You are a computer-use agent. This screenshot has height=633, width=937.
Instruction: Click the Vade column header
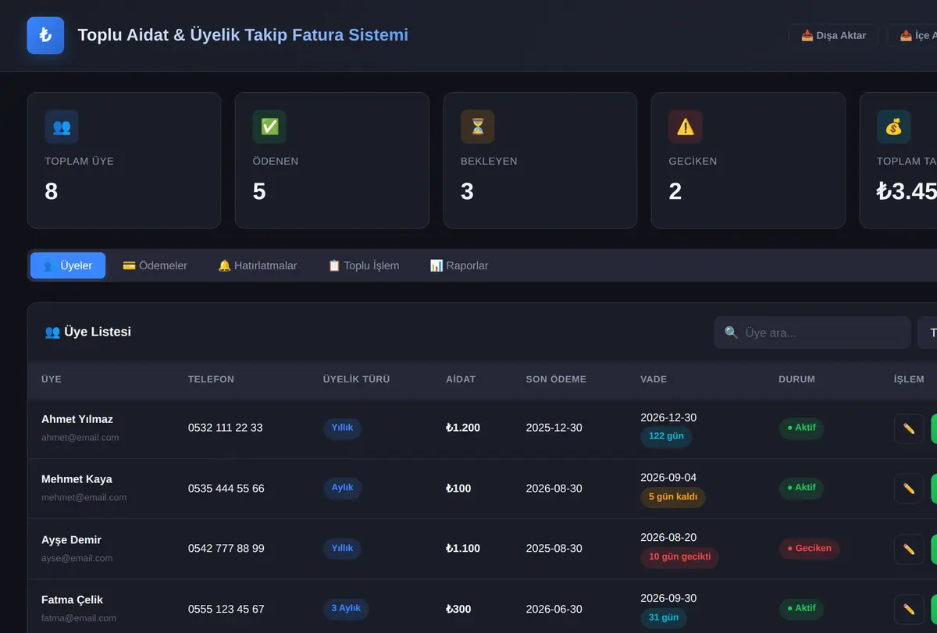coord(654,379)
